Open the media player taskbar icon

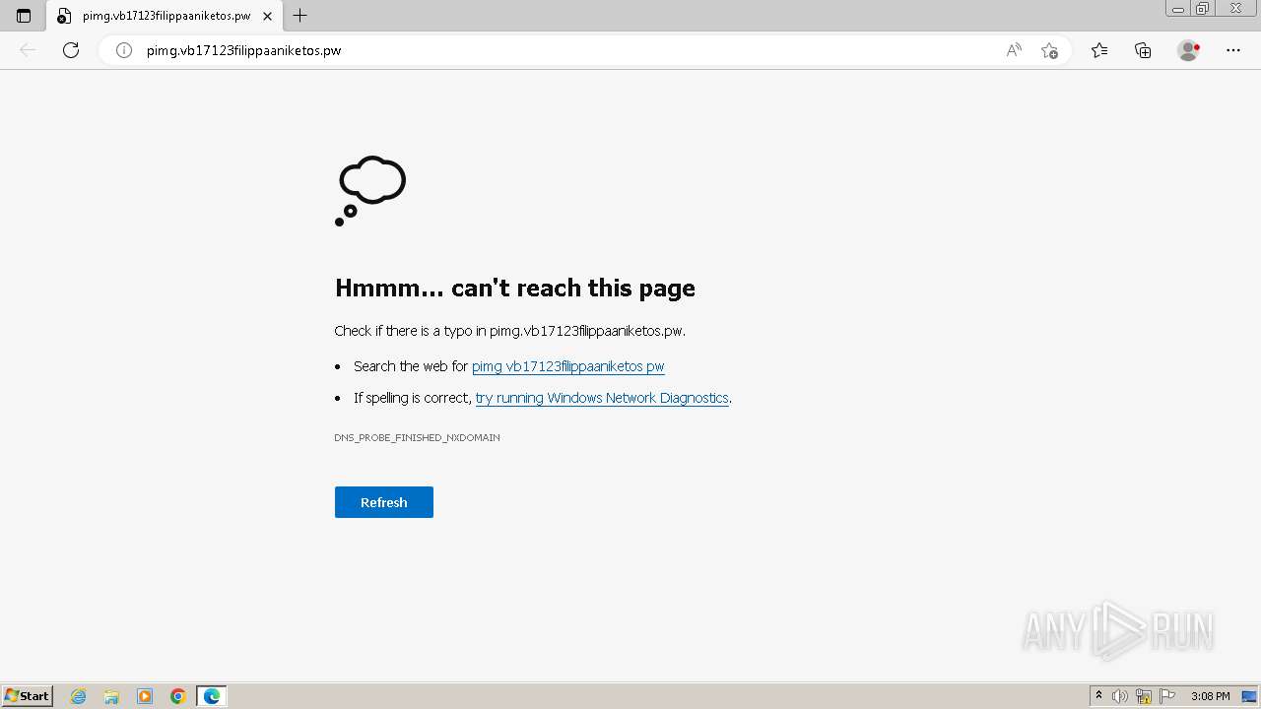pyautogui.click(x=145, y=696)
